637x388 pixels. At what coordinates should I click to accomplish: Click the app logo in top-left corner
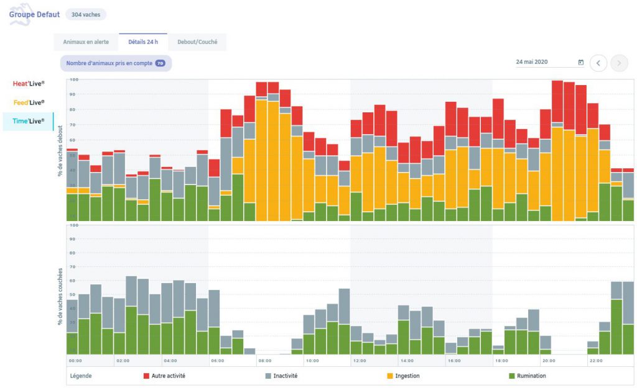point(17,15)
